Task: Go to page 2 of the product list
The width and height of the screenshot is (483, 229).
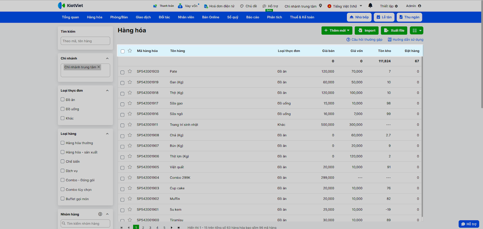Action: pos(143,227)
